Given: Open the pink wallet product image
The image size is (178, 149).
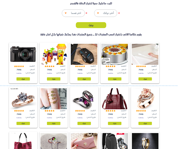Looking at the screenshot, I should [x=84, y=141].
